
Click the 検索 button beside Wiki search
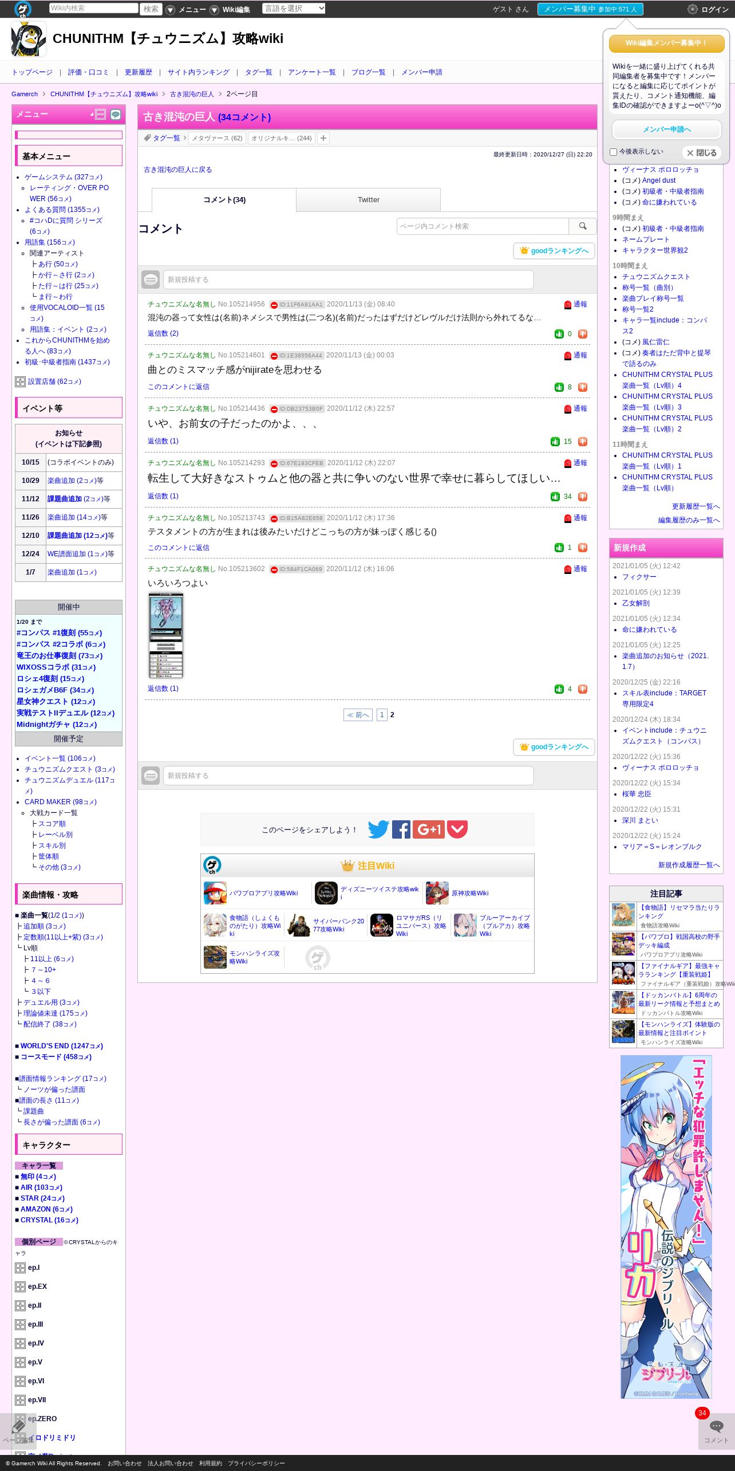coord(151,9)
